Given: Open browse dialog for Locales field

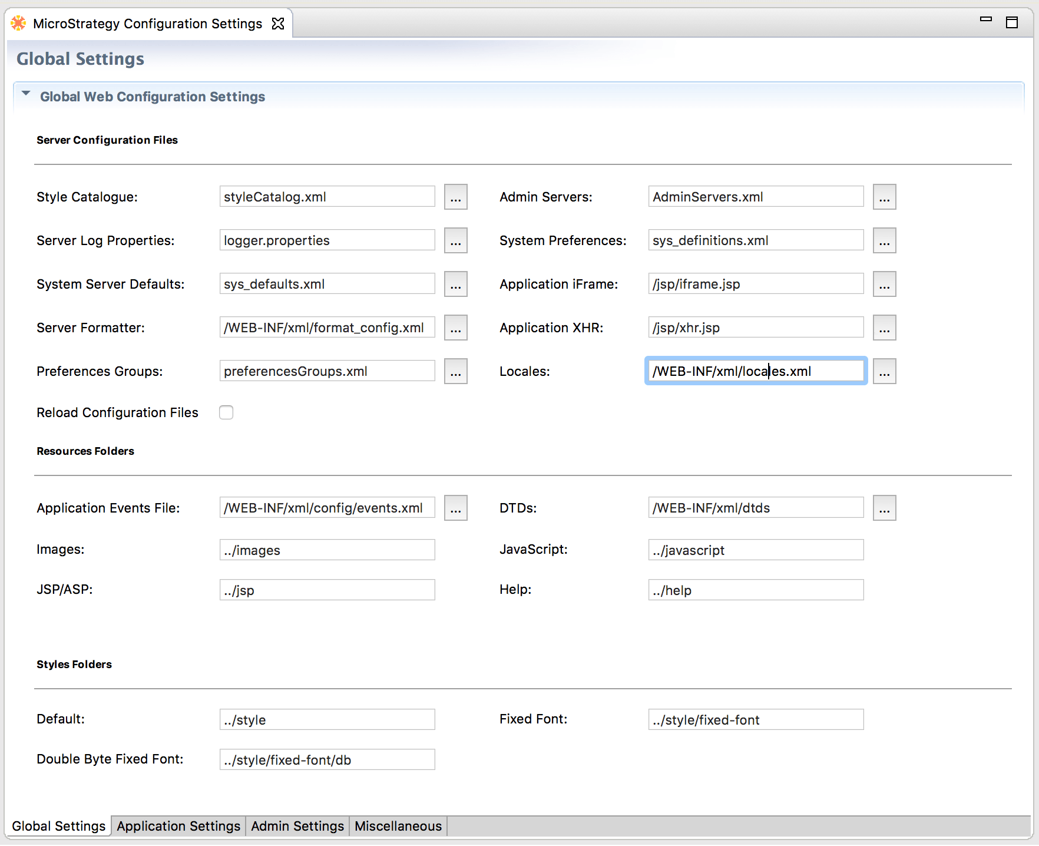Looking at the screenshot, I should pos(884,371).
